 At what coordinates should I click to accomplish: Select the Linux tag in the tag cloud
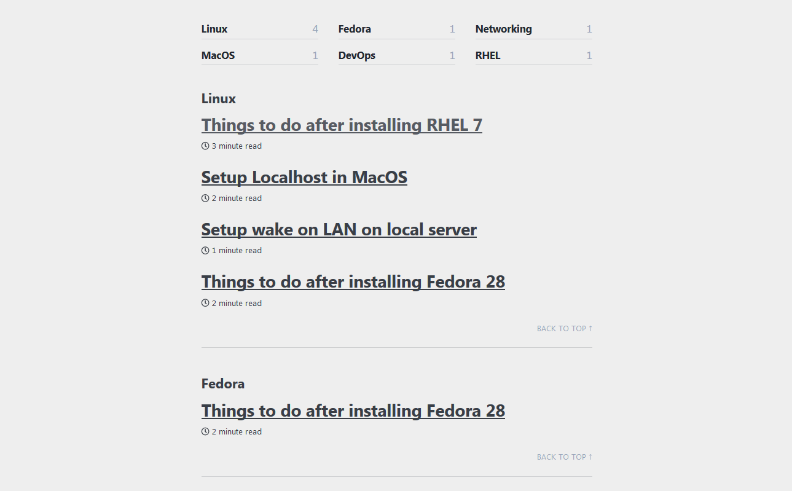point(214,29)
